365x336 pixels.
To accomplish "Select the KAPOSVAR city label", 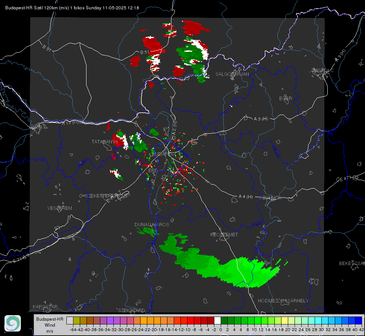I will tap(45, 307).
